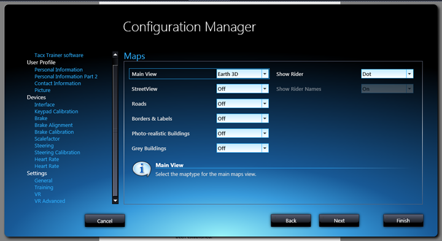Viewport: 442px width, 241px height.
Task: Open the StreetView dropdown
Action: coord(242,89)
